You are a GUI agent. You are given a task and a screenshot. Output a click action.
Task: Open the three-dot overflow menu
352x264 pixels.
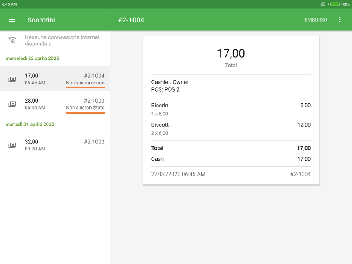339,20
